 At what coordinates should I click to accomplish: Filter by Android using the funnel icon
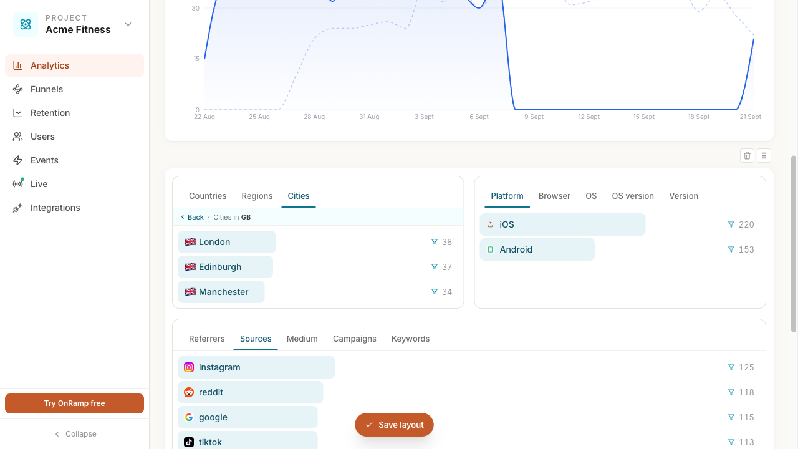731,249
